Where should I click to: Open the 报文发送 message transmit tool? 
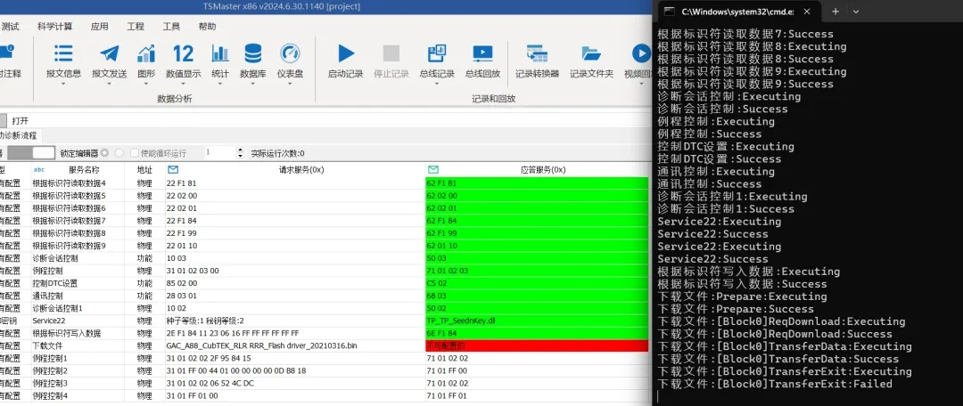click(110, 61)
